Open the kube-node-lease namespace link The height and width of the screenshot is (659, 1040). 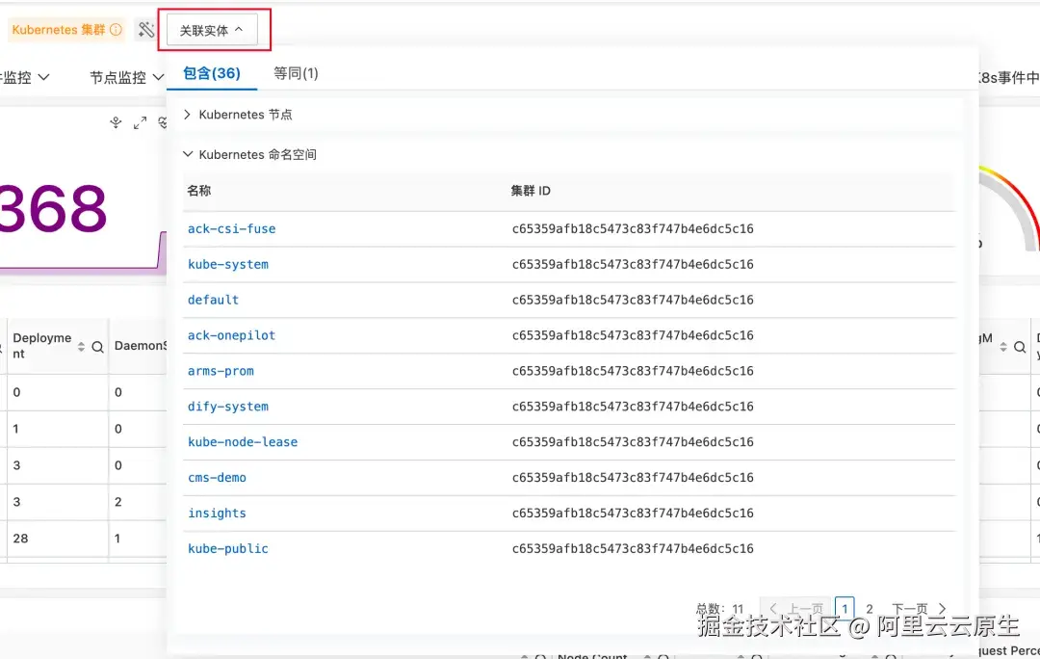tap(243, 442)
